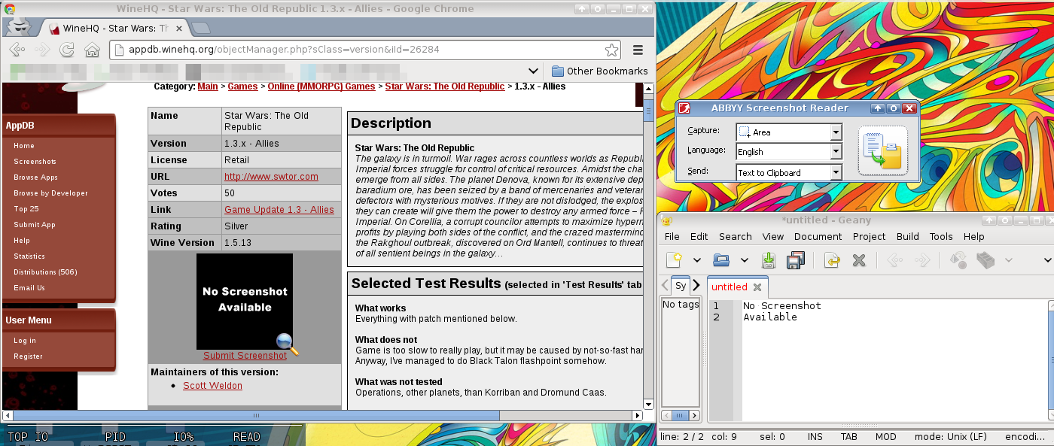
Task: Show next Geany sidebar tab arrow
Action: [x=696, y=286]
